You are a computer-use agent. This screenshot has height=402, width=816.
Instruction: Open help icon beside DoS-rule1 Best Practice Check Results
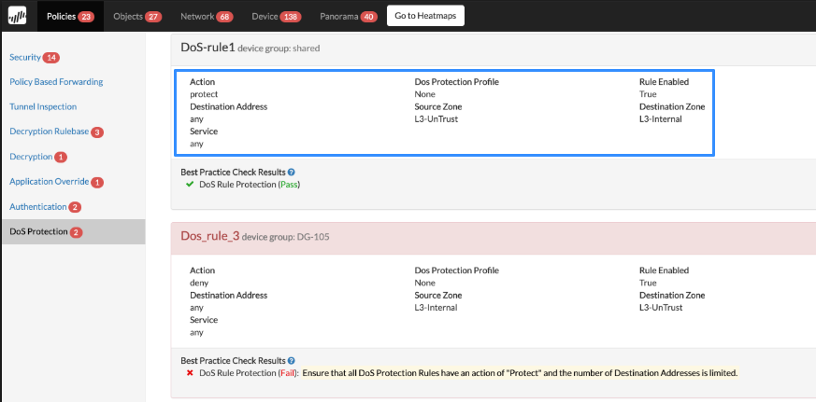pyautogui.click(x=292, y=172)
